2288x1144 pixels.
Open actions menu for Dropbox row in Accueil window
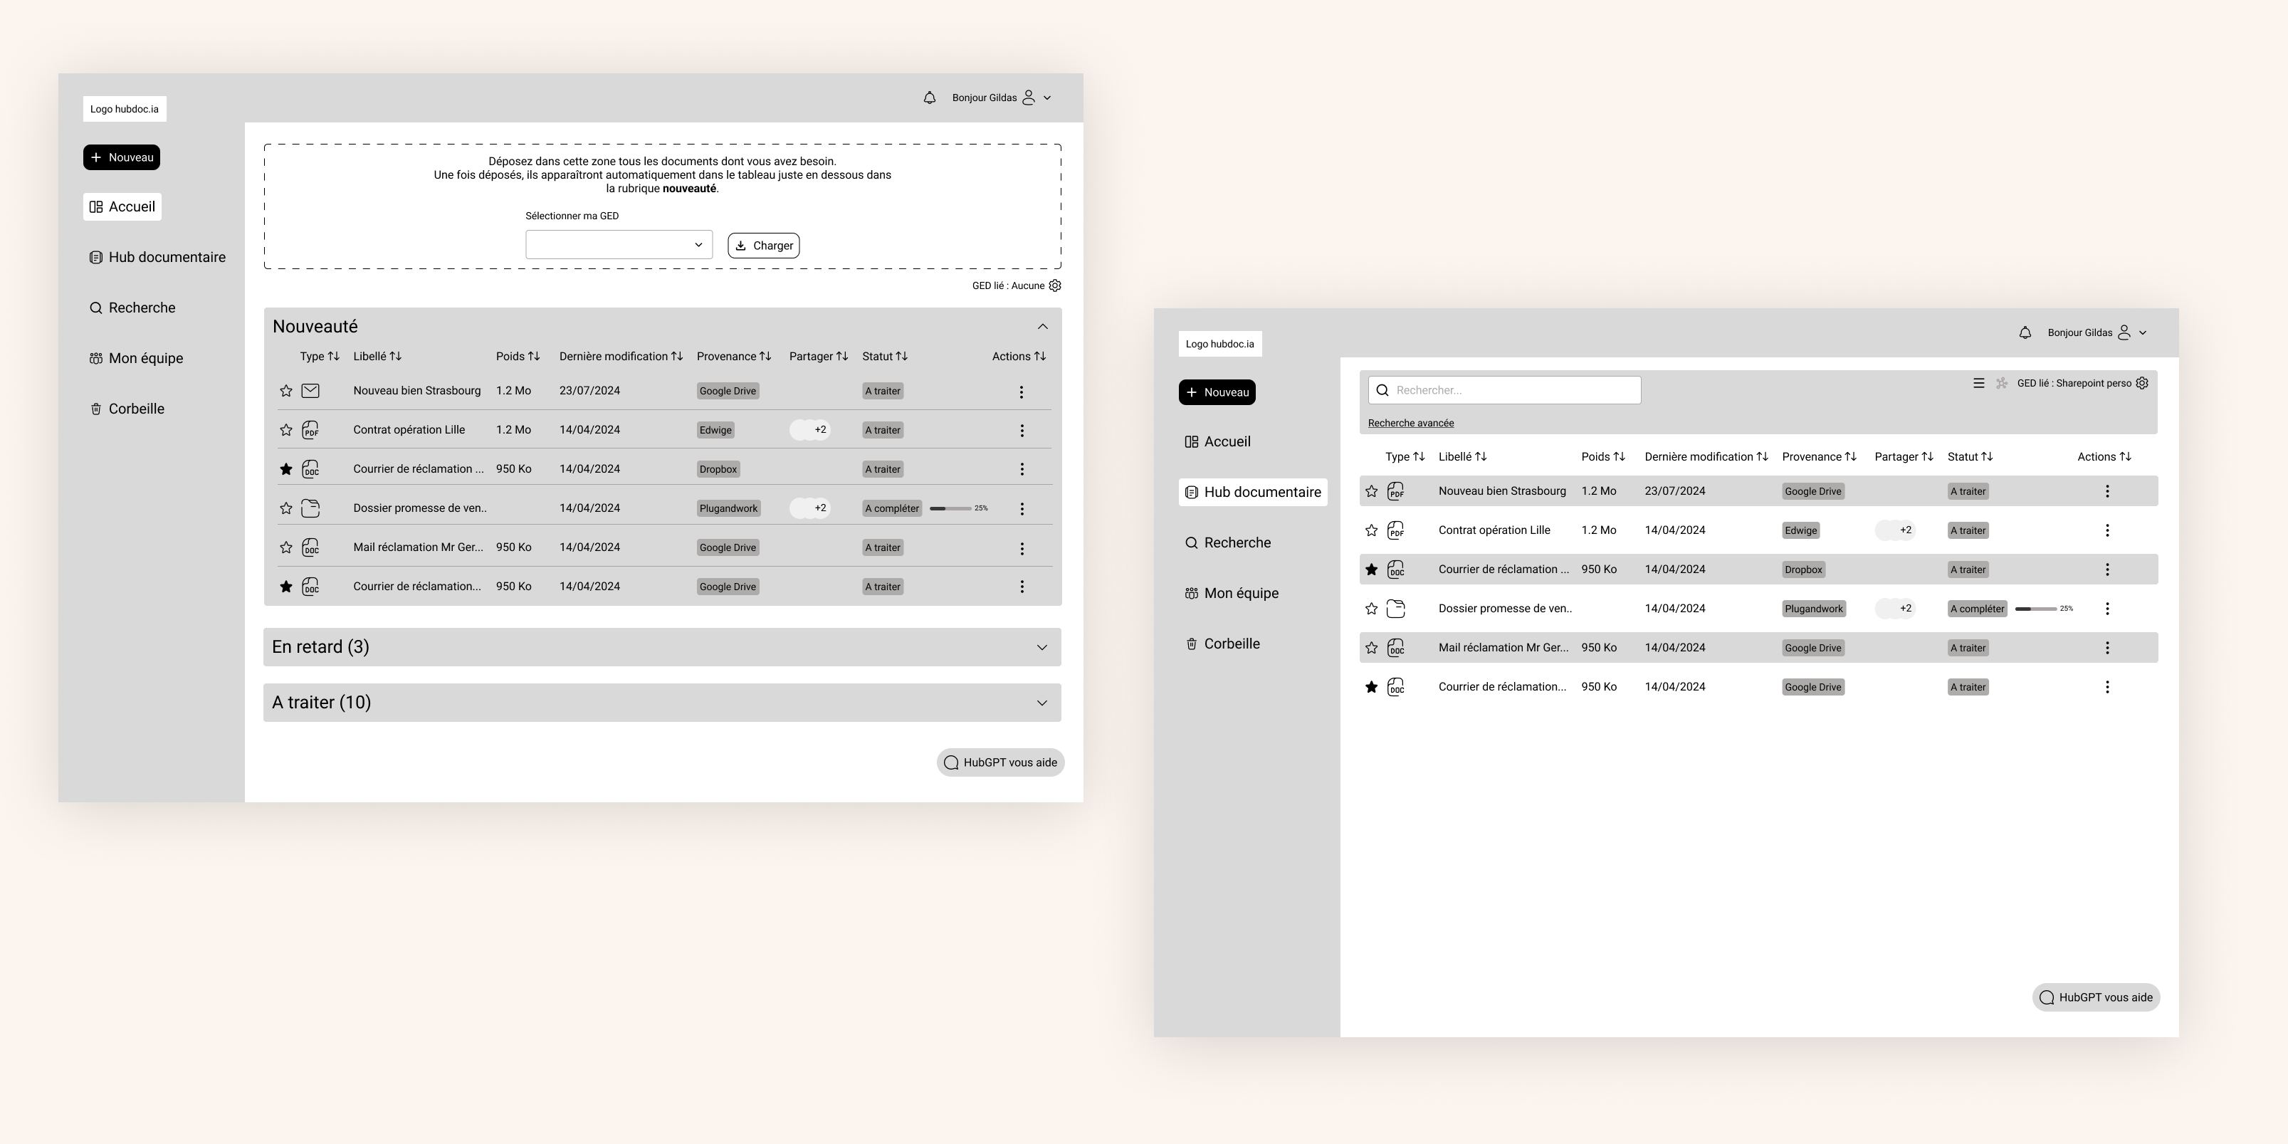pos(1022,469)
